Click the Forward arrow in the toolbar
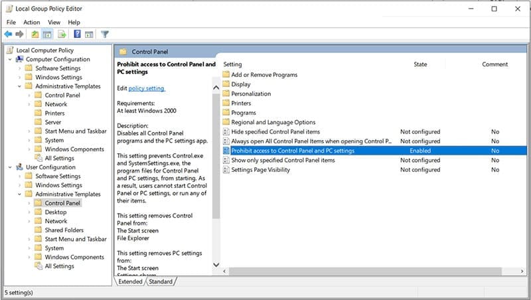531x300 pixels. [19, 34]
